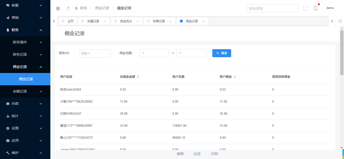Focus the 昵称/ID input field

[x=95, y=53]
